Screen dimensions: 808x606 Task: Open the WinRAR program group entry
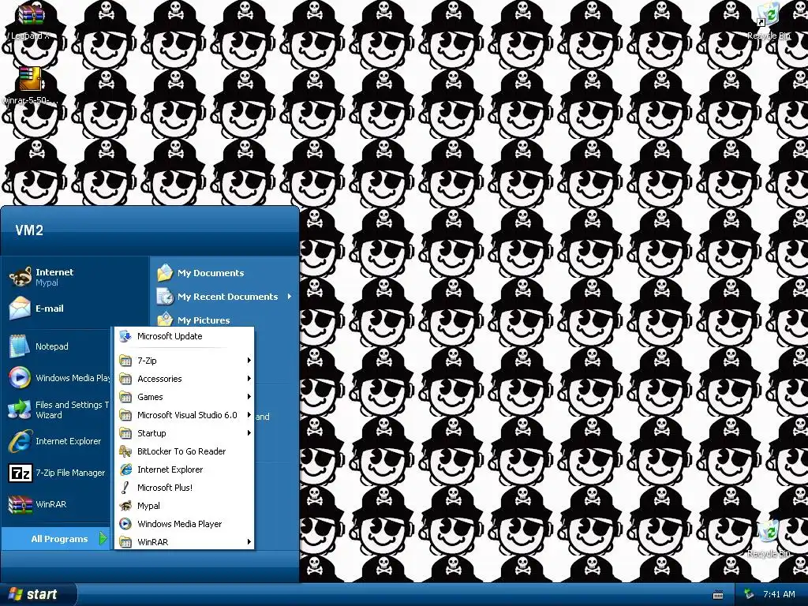[x=185, y=541]
